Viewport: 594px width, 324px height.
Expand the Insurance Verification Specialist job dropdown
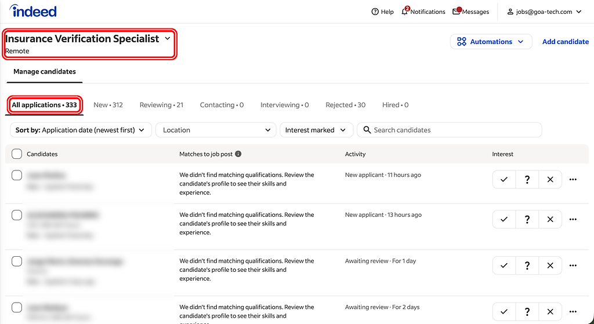click(168, 39)
